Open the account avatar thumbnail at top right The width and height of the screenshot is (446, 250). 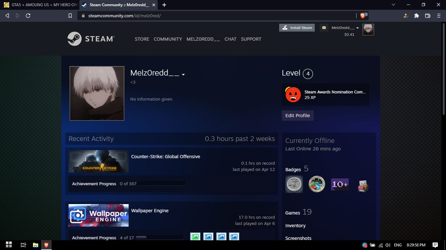click(368, 30)
